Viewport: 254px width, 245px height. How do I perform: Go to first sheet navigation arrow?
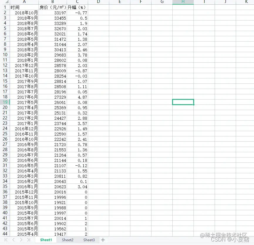click(6, 240)
